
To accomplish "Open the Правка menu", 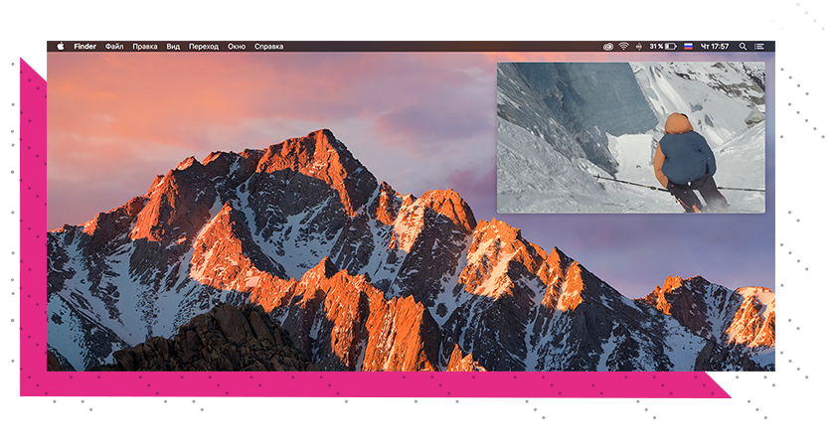I will point(145,47).
